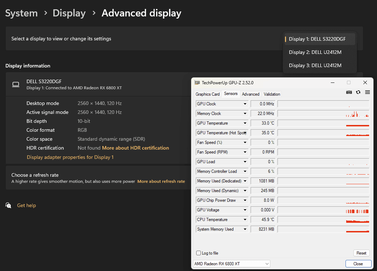Click the Bit depth value 10-bit
This screenshot has height=271, width=377.
(x=84, y=121)
